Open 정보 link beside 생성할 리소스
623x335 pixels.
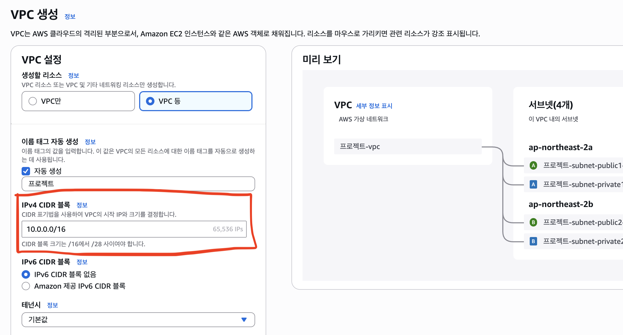(74, 76)
